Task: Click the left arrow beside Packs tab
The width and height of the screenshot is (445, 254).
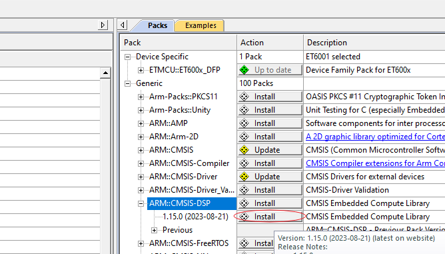Action: 123,25
